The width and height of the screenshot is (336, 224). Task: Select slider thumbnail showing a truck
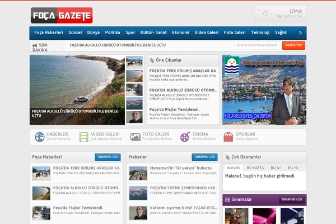pos(134,90)
